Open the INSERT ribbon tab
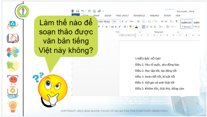This screenshot has width=207, height=117. 97,15
